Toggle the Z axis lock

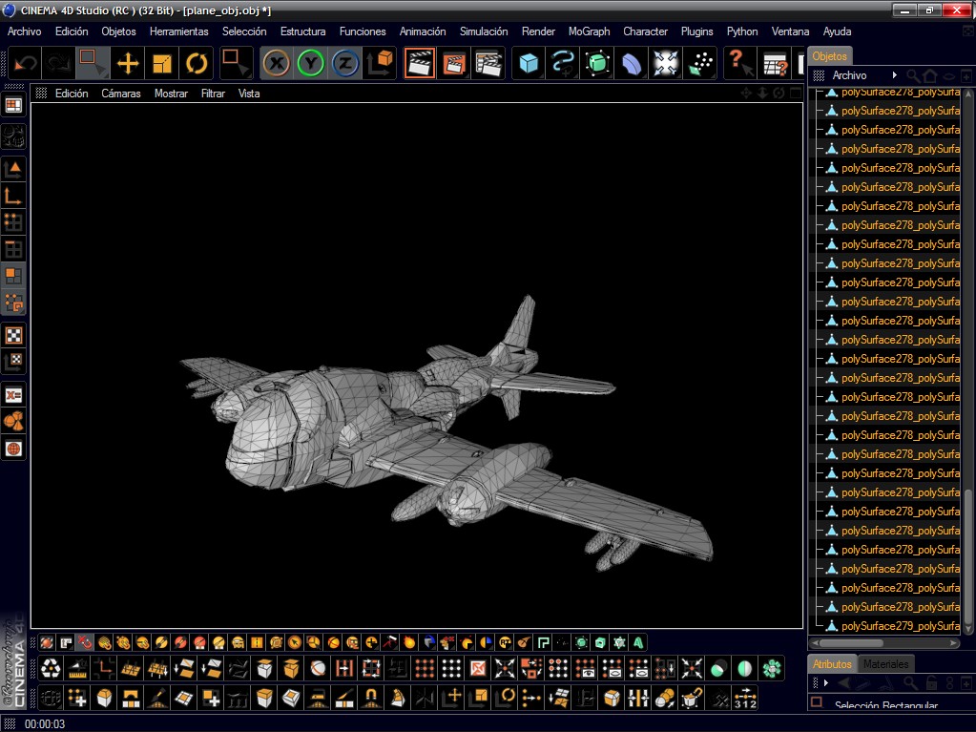pyautogui.click(x=344, y=64)
